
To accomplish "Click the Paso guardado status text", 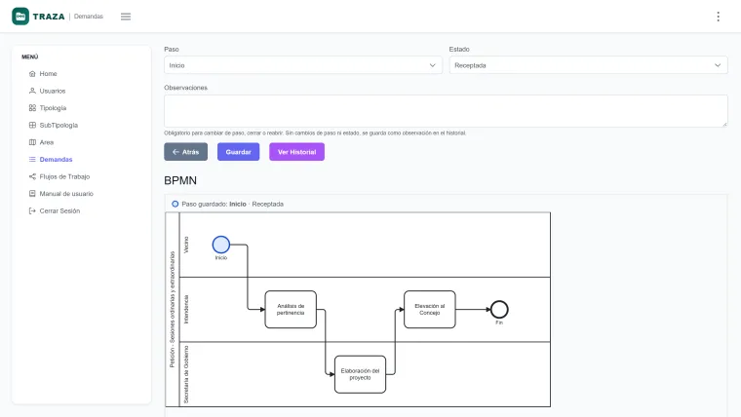I will (x=232, y=204).
